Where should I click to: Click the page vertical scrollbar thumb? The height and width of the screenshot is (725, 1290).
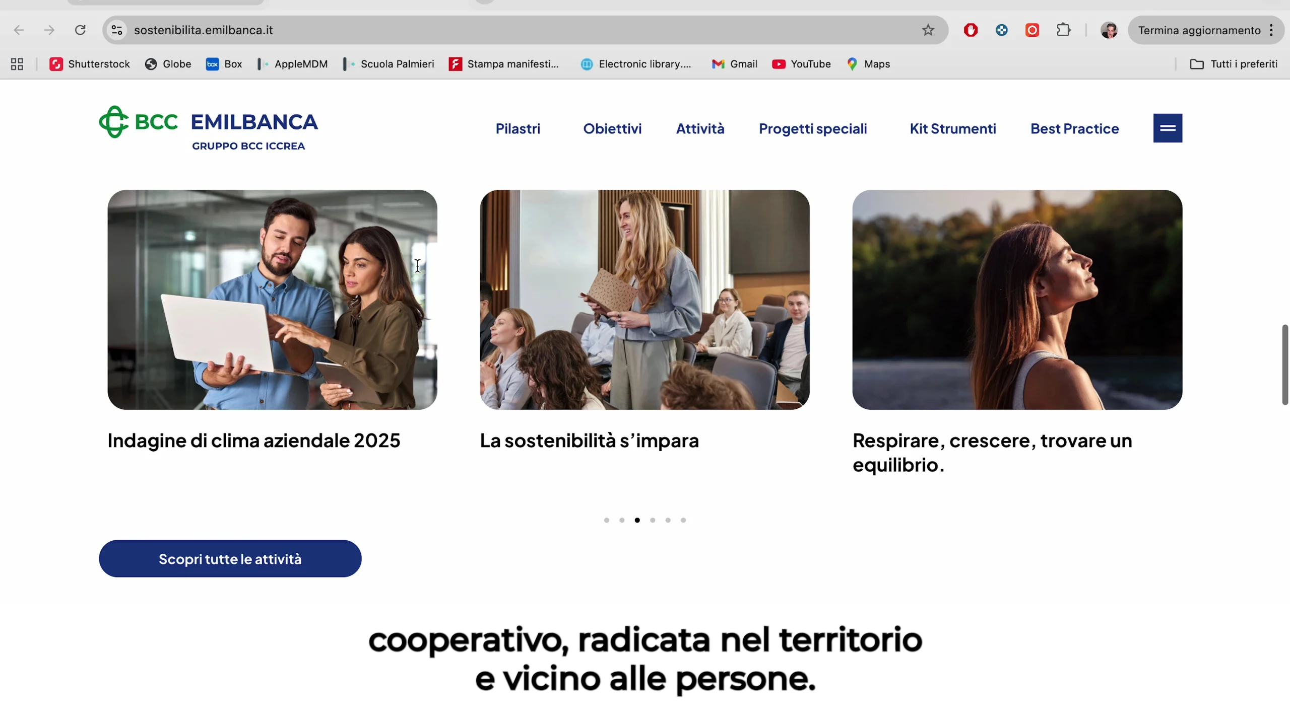1285,365
